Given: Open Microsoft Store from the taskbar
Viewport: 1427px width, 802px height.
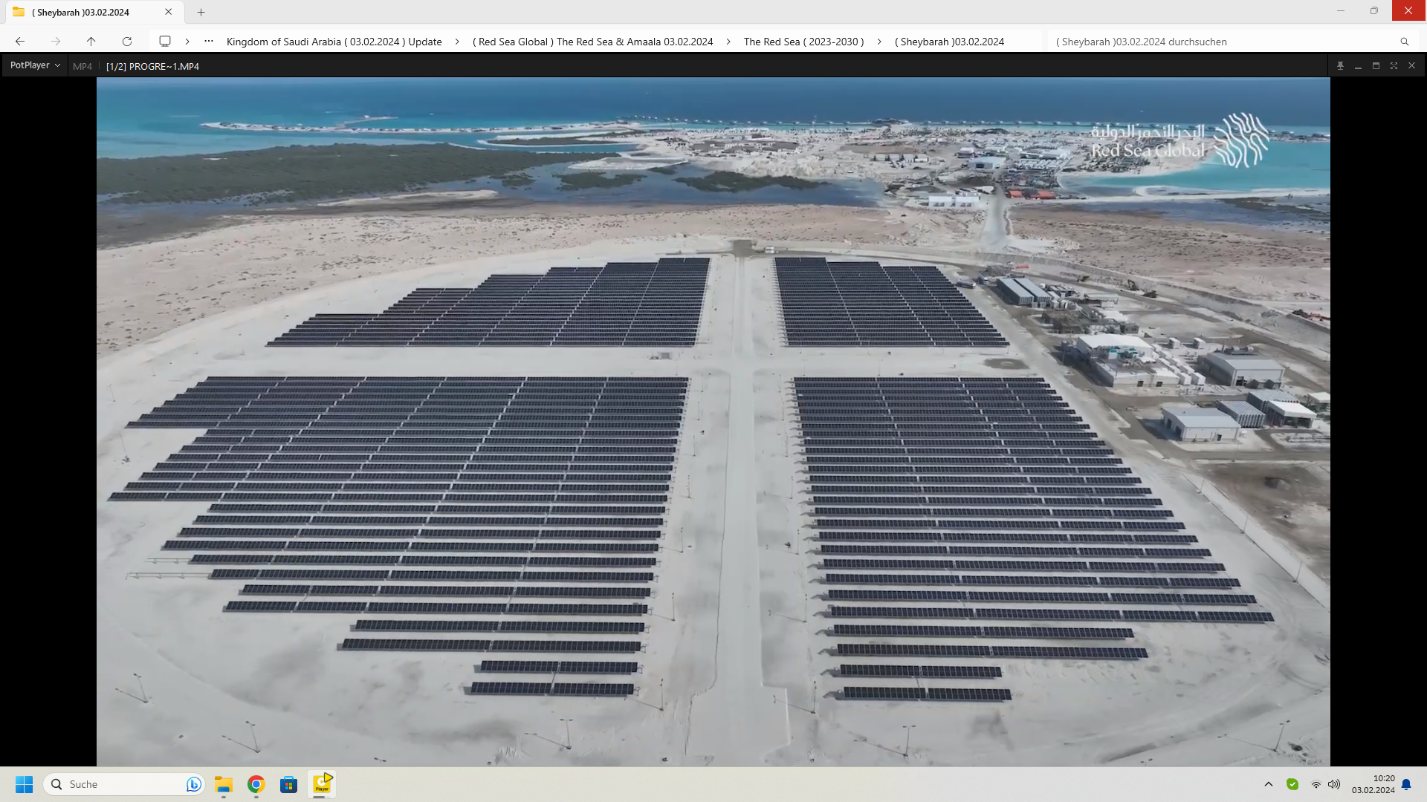Looking at the screenshot, I should (x=289, y=784).
